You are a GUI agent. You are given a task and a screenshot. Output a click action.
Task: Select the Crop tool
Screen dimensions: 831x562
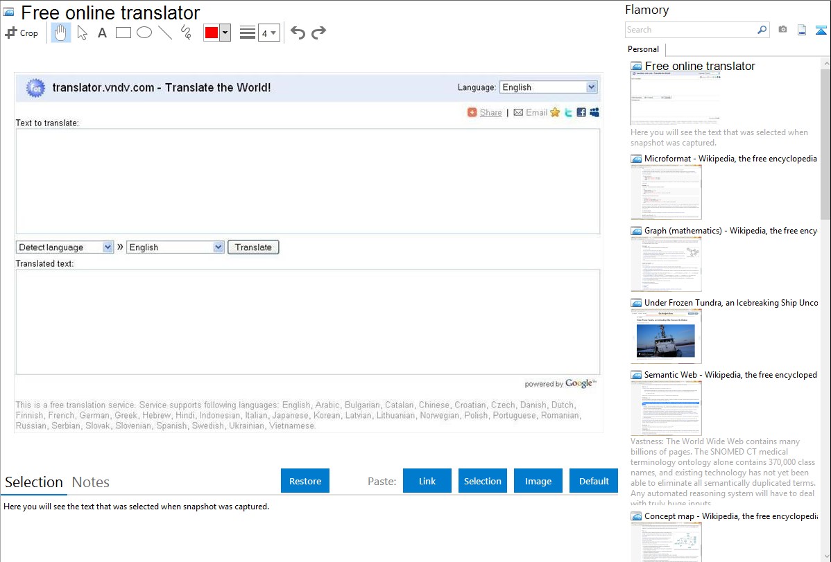[22, 33]
